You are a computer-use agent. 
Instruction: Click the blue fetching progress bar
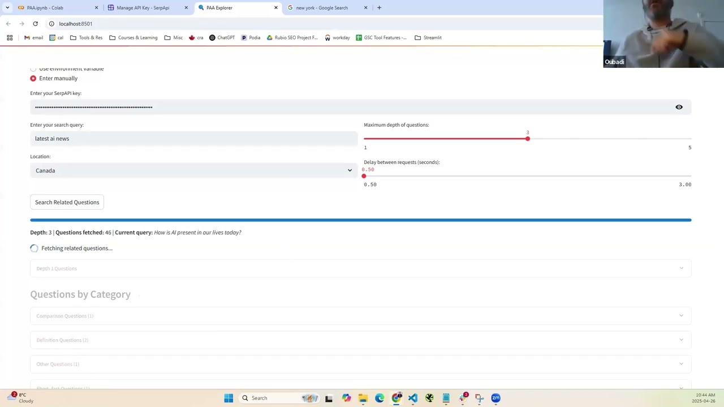[361, 220]
